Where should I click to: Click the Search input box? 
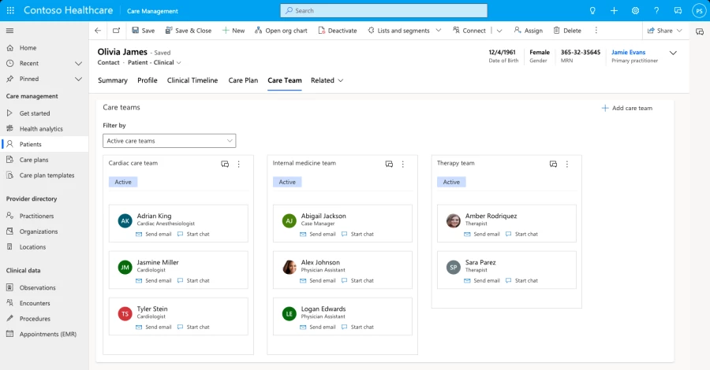click(384, 10)
